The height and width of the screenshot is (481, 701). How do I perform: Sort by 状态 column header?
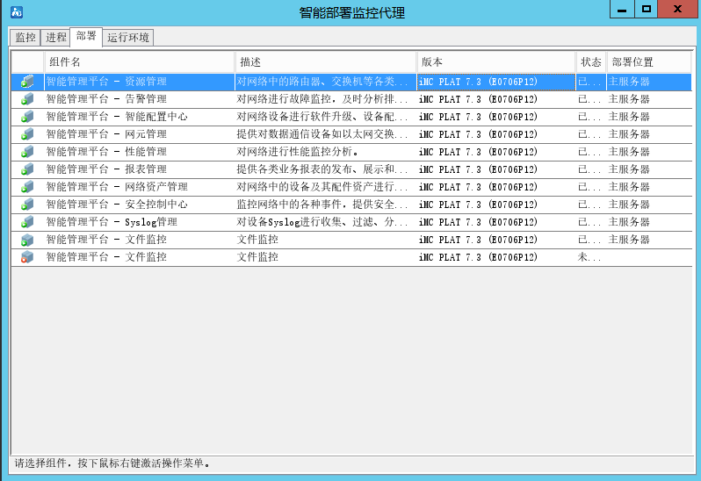[591, 62]
